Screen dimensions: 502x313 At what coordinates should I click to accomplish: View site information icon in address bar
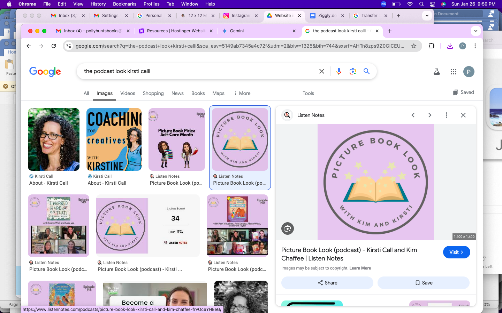pos(69,46)
